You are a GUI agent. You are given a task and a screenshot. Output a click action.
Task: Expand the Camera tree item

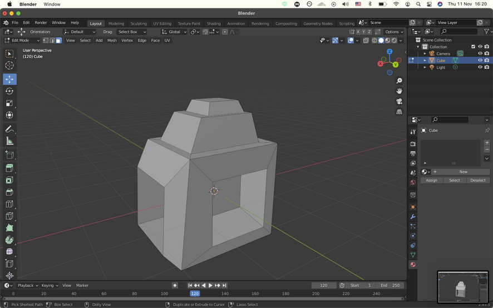tap(425, 53)
